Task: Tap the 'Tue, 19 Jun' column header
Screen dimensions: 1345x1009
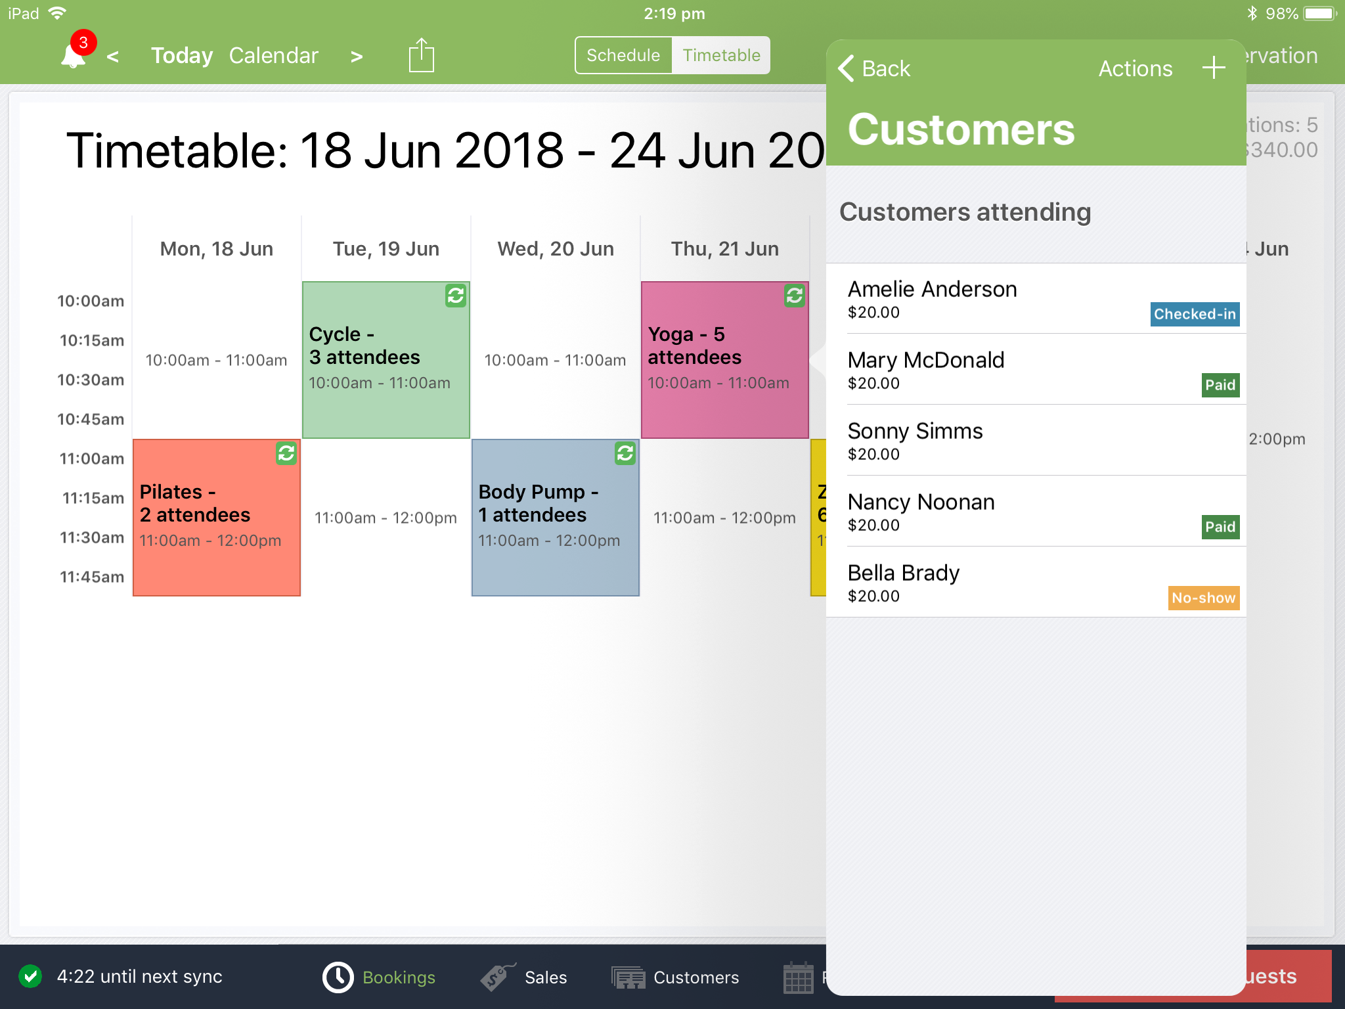Action: [386, 249]
